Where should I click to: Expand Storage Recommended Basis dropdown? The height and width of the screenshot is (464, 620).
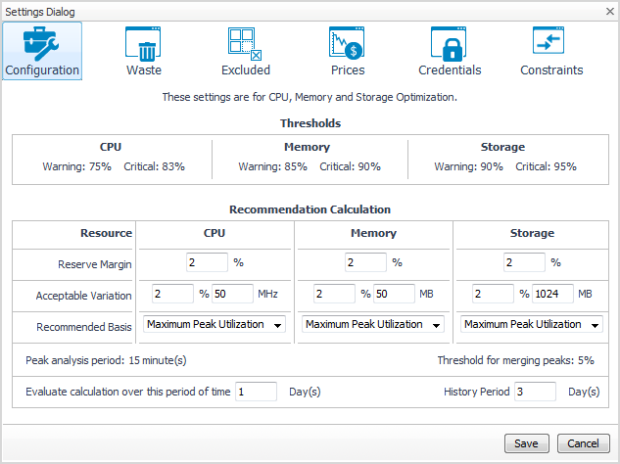pyautogui.click(x=532, y=325)
